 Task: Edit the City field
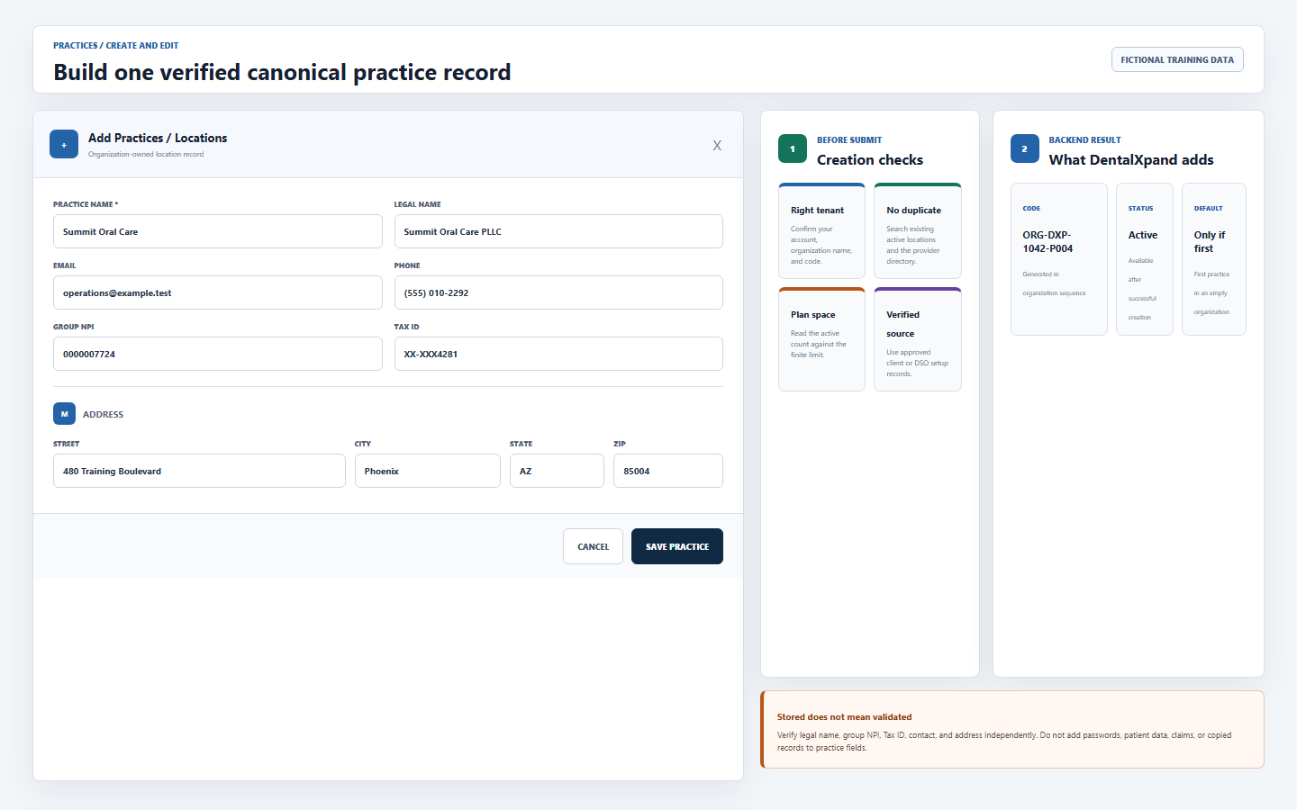point(428,471)
